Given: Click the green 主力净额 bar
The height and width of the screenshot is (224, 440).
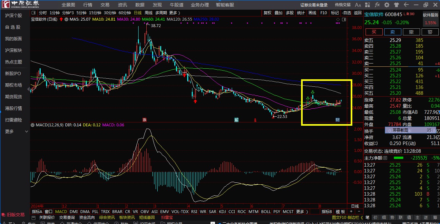Looking at the screenshot, I should tap(398, 158).
